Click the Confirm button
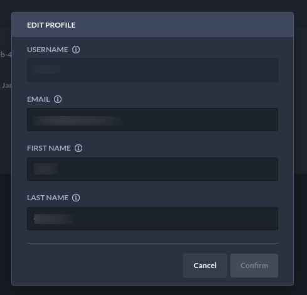Image resolution: width=307 pixels, height=295 pixels. pos(254,265)
